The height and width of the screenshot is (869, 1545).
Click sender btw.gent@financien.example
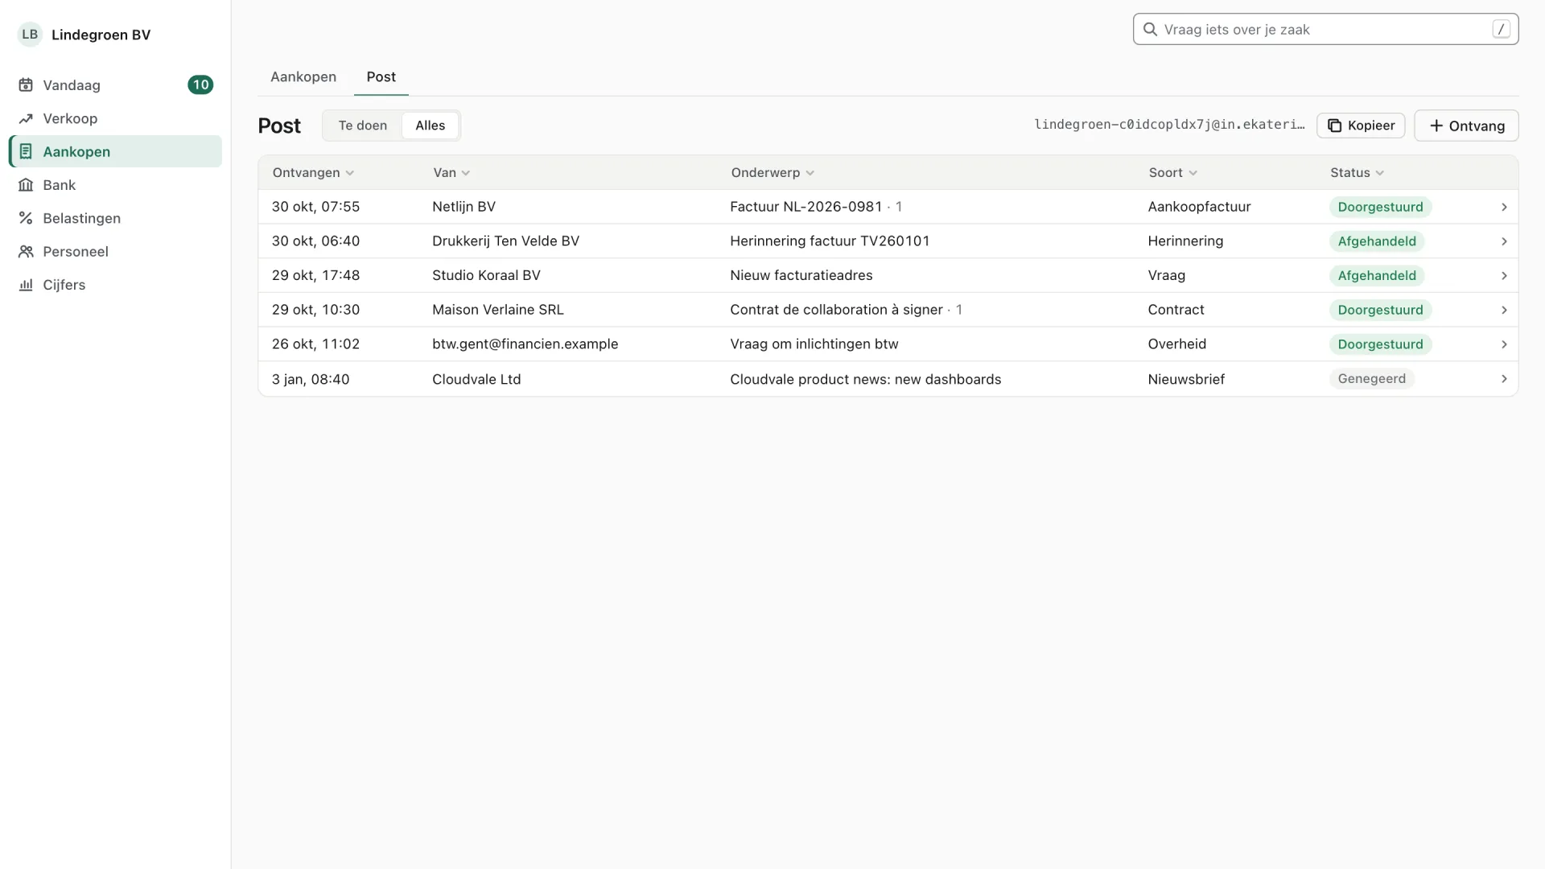point(525,344)
